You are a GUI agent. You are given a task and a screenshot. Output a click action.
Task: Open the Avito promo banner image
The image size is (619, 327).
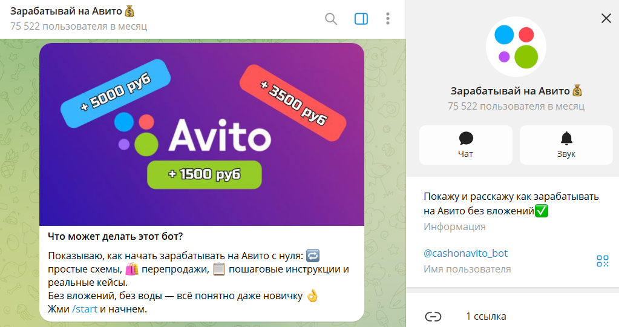201,134
